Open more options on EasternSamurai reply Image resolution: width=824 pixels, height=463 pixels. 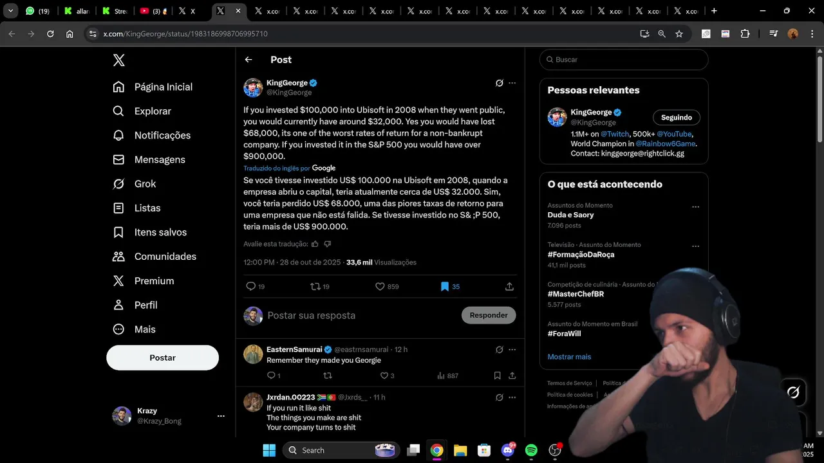[x=512, y=350]
